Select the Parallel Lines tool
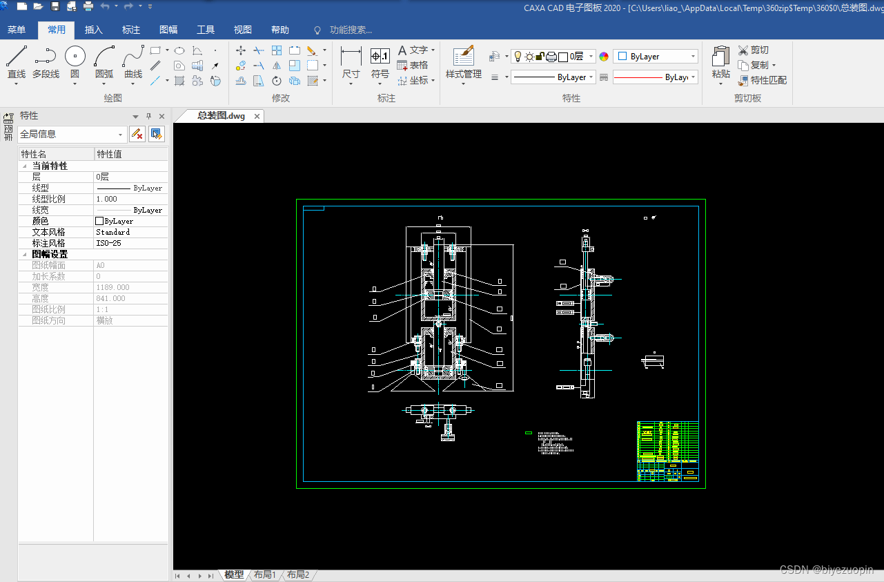Screen dimensions: 884x582 point(155,66)
